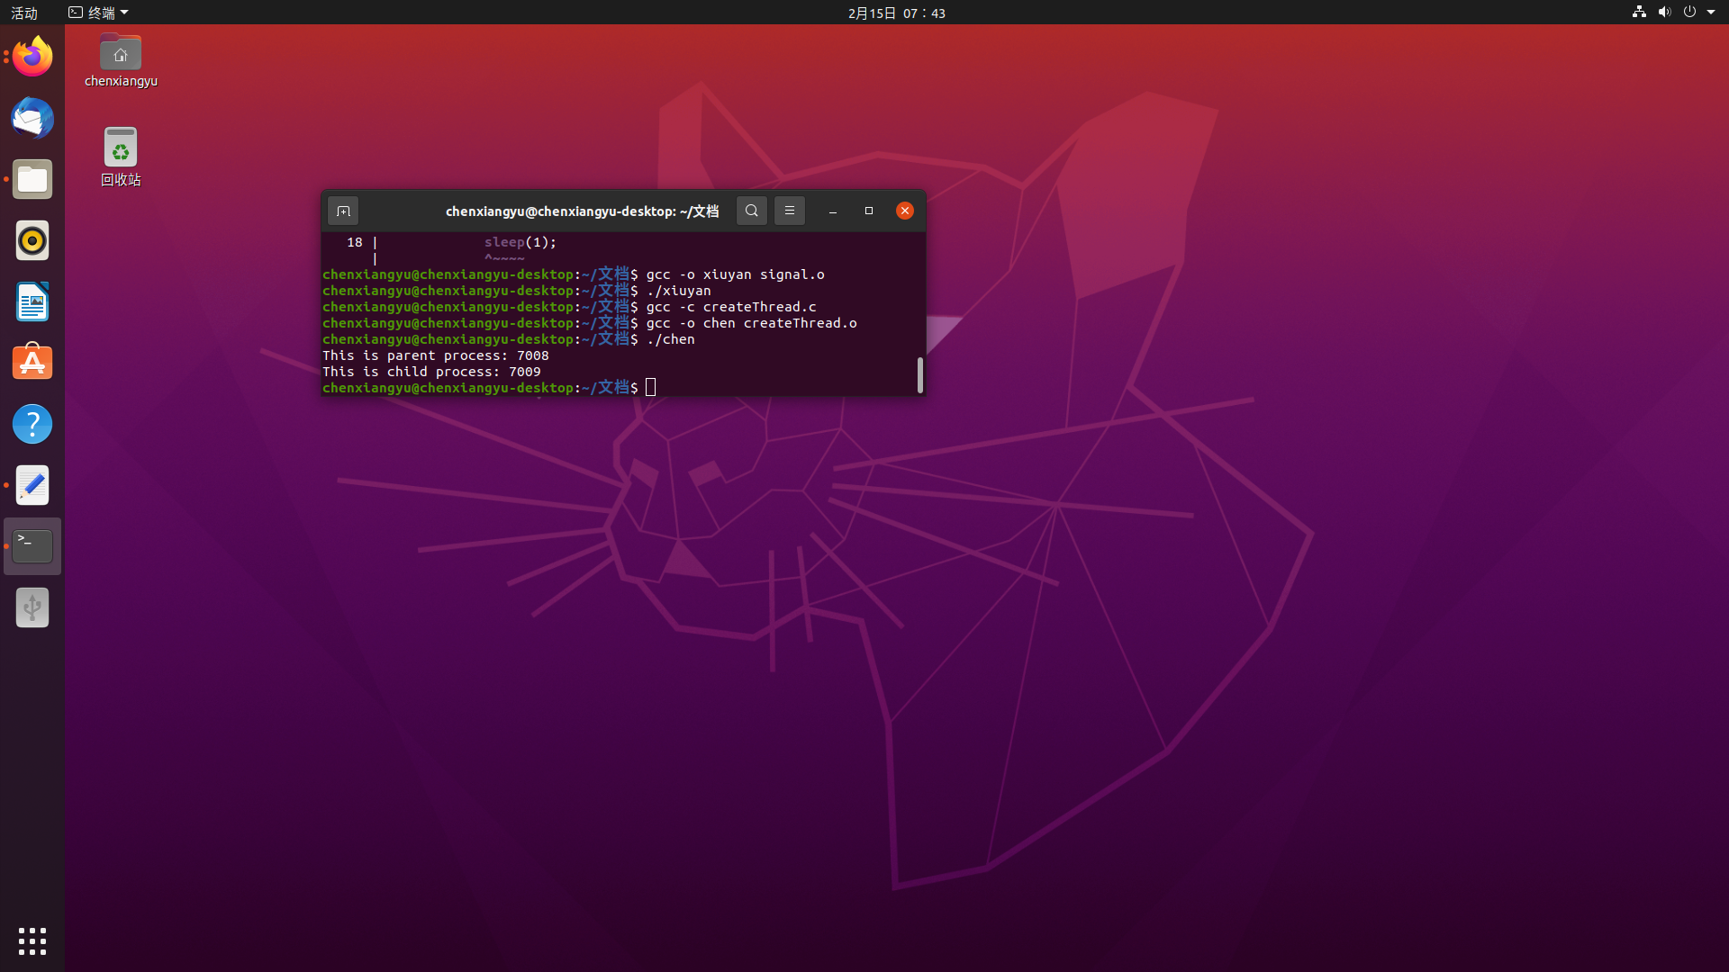
Task: Select the Terminal icon in dock
Action: pyautogui.click(x=32, y=546)
